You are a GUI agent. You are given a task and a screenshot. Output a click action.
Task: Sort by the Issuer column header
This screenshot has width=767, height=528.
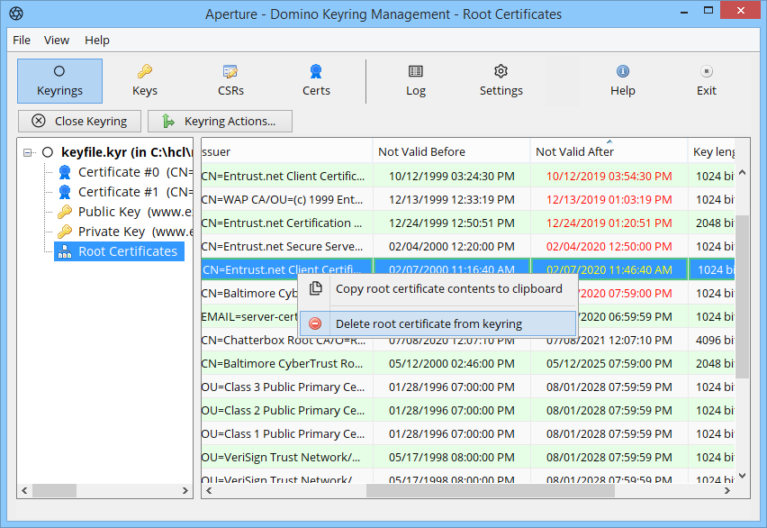click(x=287, y=152)
